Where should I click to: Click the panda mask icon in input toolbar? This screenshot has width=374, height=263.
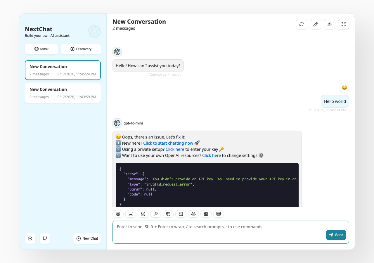(x=168, y=214)
